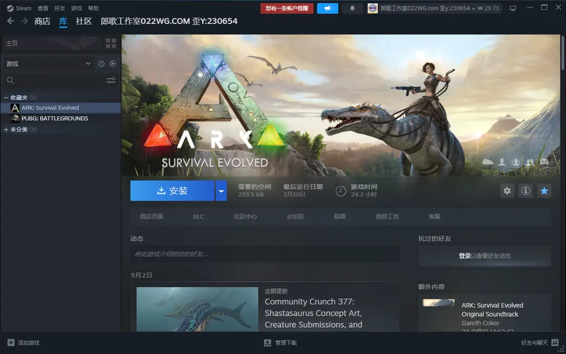Open the ARK Original Soundtrack thumbnail
The width and height of the screenshot is (566, 354).
point(439,303)
